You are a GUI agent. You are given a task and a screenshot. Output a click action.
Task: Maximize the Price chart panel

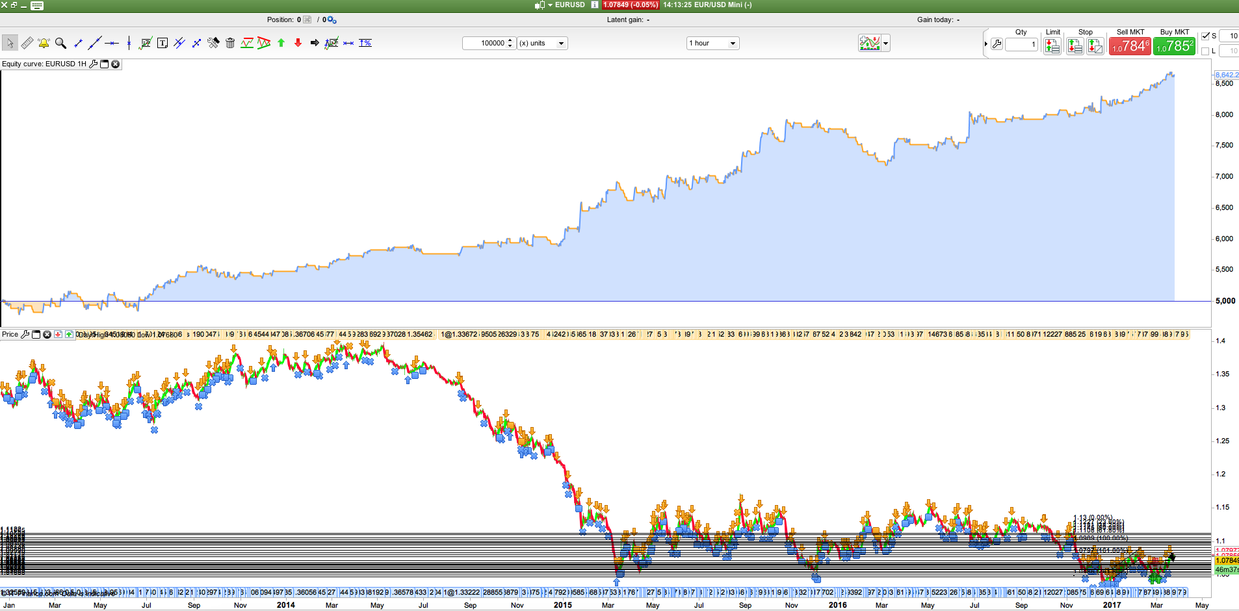coord(36,334)
